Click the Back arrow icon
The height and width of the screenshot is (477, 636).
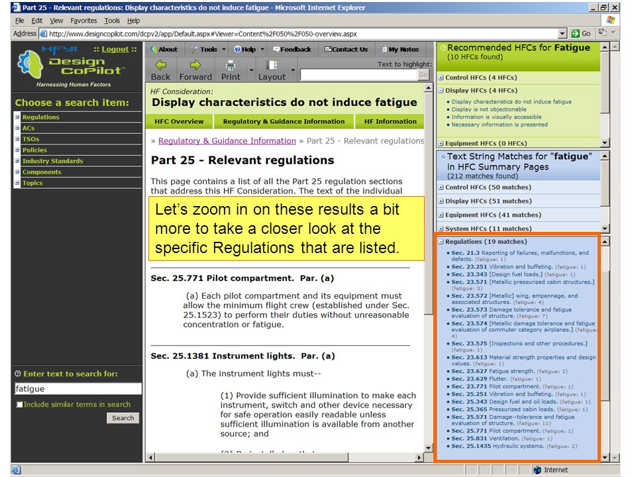pyautogui.click(x=160, y=65)
